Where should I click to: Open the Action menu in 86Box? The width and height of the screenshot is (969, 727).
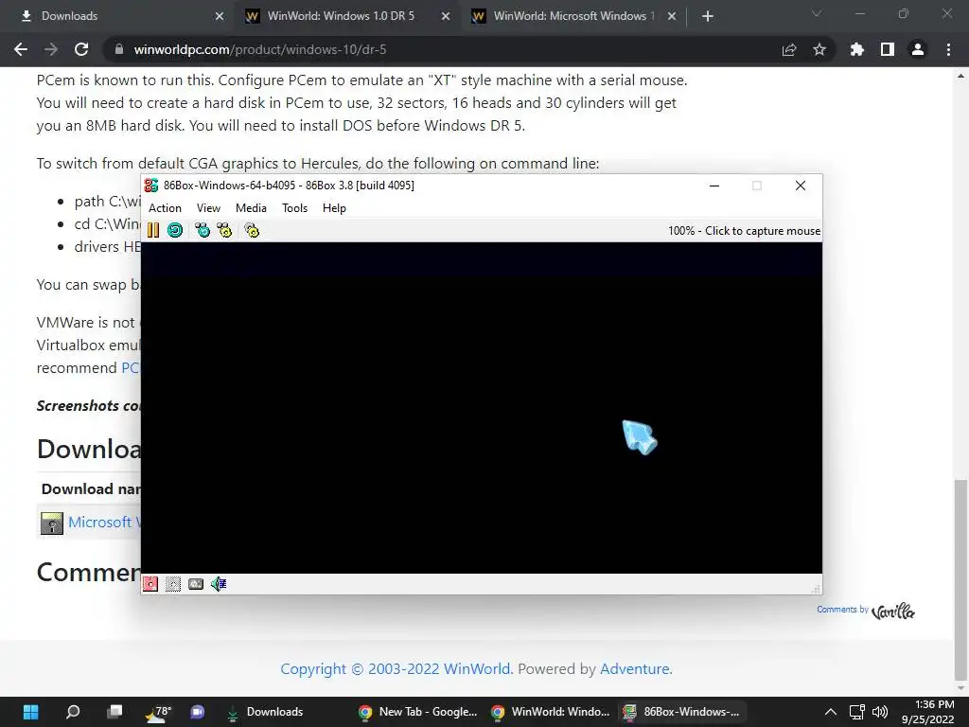coord(165,208)
